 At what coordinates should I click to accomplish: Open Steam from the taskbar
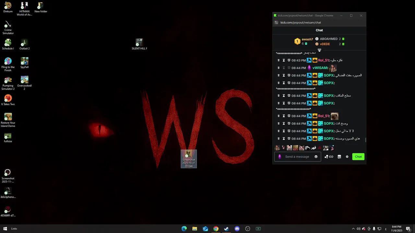[x=226, y=229]
